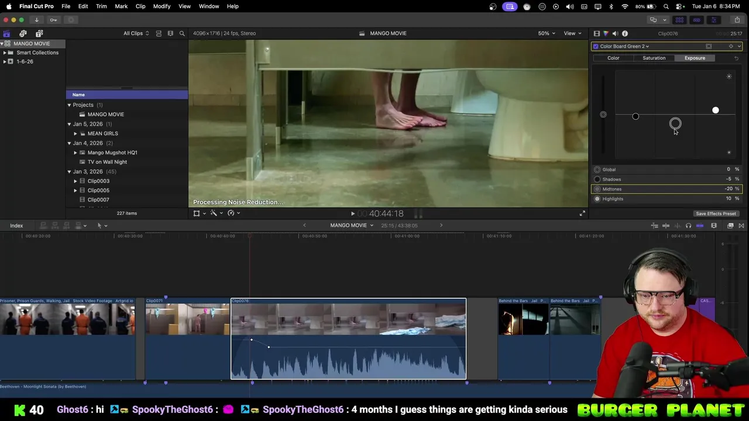
Task: Open the File menu
Action: [x=66, y=6]
